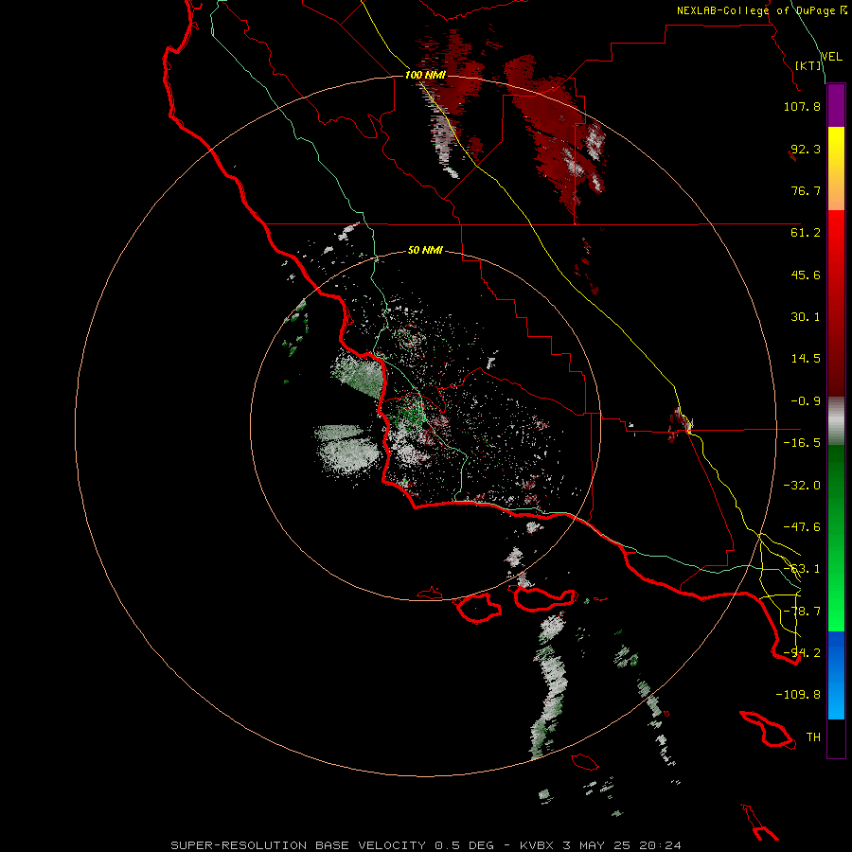This screenshot has height=852, width=852.
Task: Click the [KT] units label
Action: pos(808,65)
